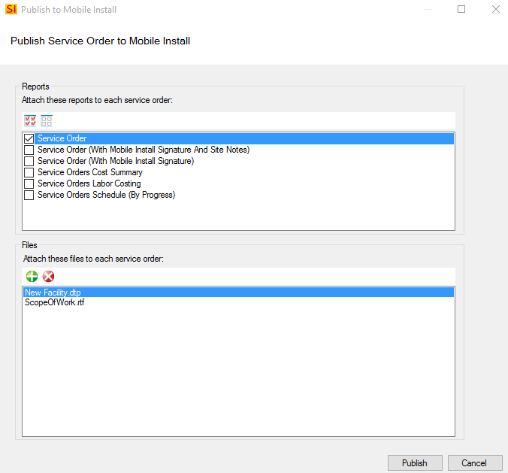Check Service Orders Schedule (By Progress)
Image resolution: width=508 pixels, height=473 pixels.
pyautogui.click(x=29, y=196)
